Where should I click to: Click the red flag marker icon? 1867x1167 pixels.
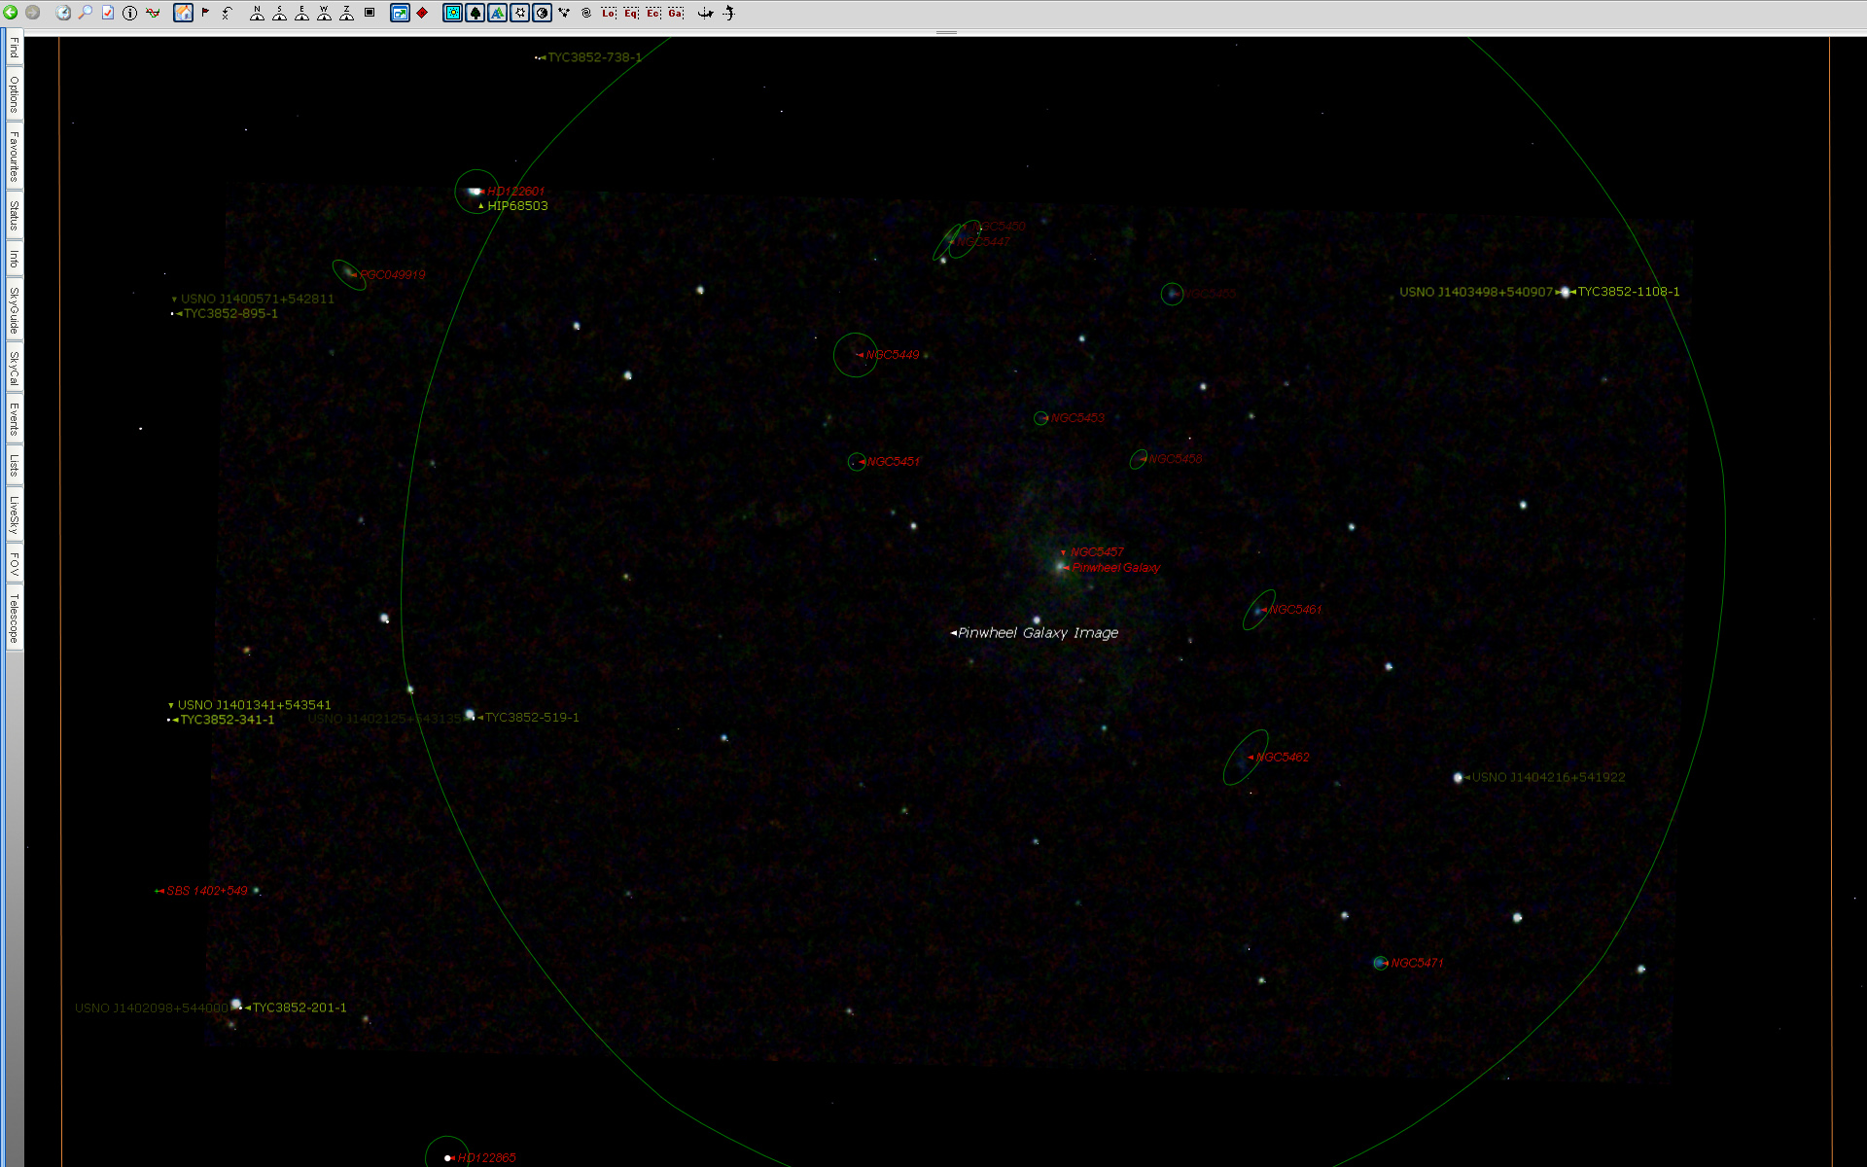[205, 13]
